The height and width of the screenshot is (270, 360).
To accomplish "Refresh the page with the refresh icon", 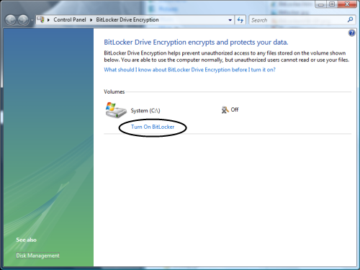I will click(x=240, y=20).
